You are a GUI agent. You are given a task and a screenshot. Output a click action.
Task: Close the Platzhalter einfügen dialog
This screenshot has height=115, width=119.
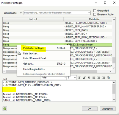click(x=114, y=3)
